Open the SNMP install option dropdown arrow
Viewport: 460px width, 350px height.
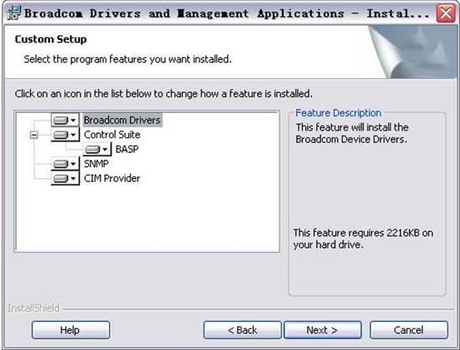(x=73, y=164)
